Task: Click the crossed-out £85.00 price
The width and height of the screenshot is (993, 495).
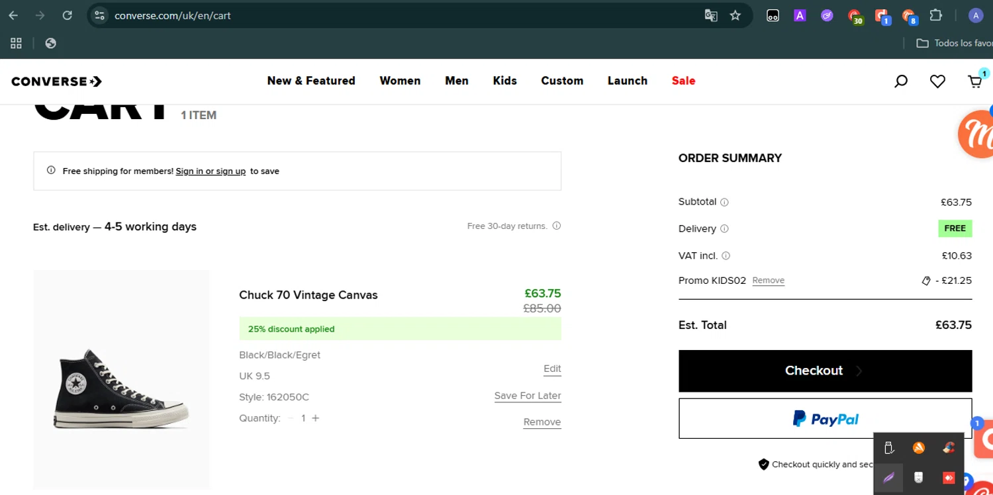Action: [542, 308]
